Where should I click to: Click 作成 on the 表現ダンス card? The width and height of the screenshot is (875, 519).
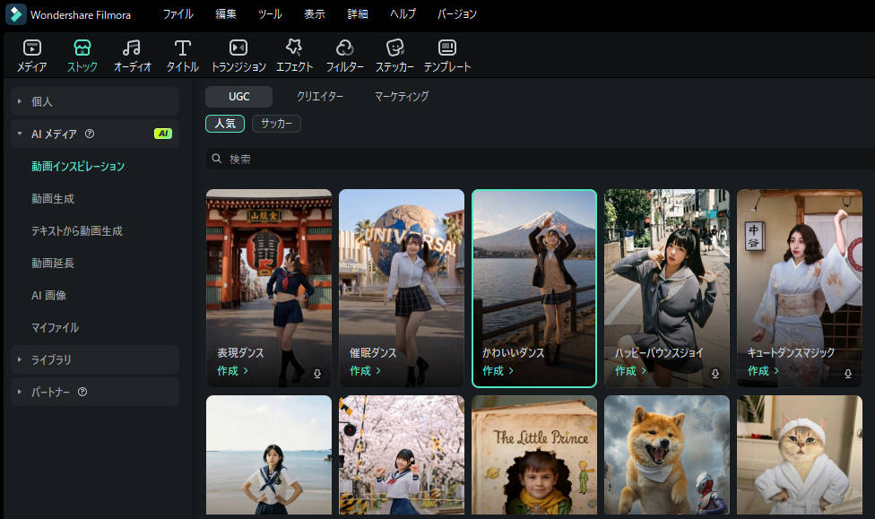tap(233, 370)
